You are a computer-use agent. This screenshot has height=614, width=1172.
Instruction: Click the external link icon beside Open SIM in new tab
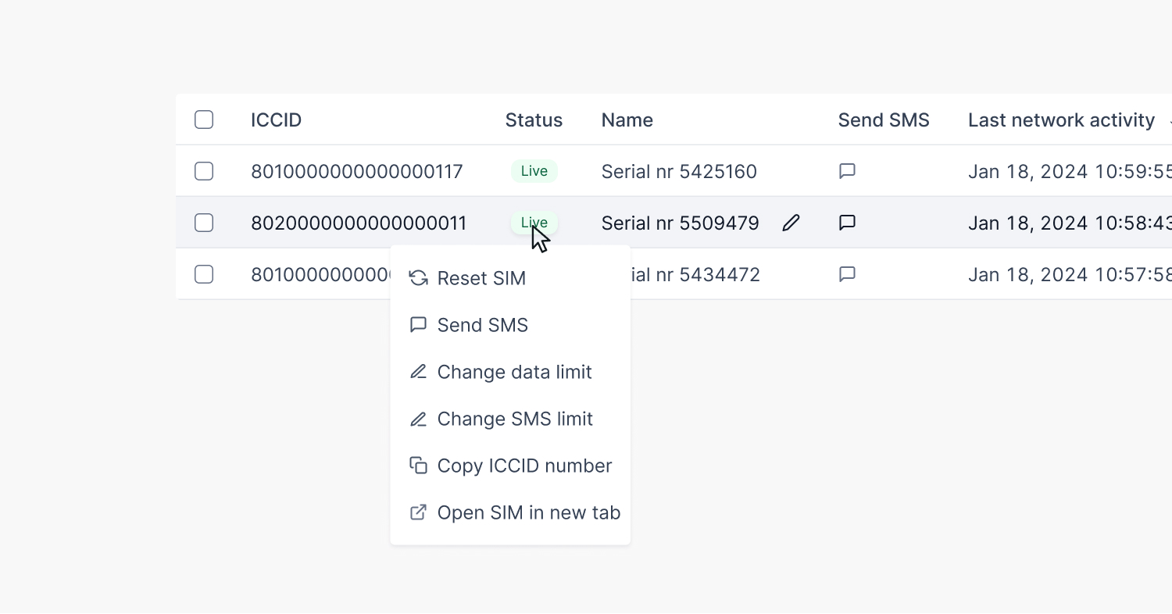[x=419, y=512]
